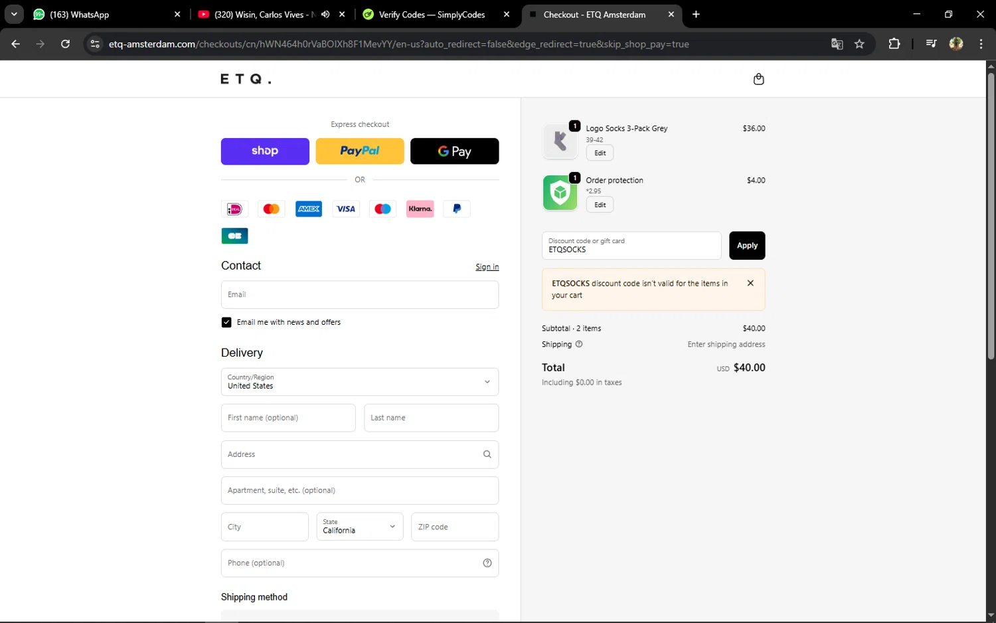This screenshot has width=996, height=623.
Task: Click the browser address bar URL
Action: click(398, 44)
